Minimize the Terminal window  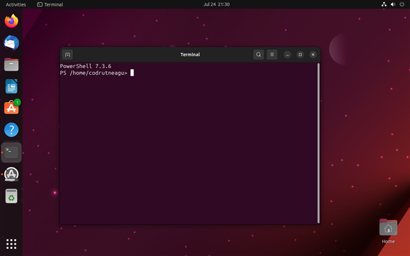point(288,55)
